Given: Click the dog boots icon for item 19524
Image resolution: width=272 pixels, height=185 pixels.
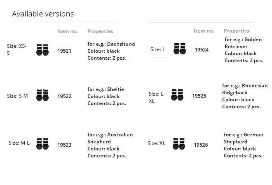Looking at the screenshot, I should click(x=179, y=49).
